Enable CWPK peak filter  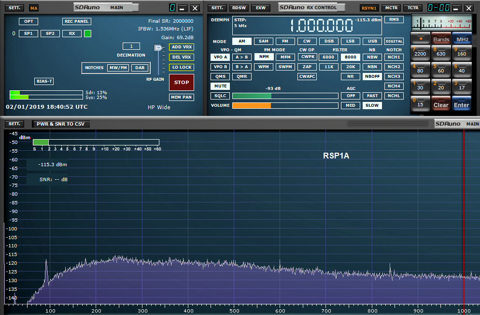(308, 57)
